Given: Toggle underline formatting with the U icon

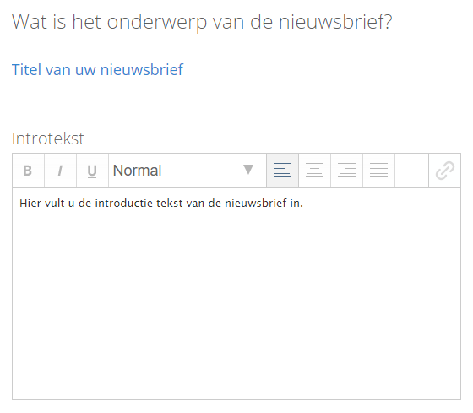Looking at the screenshot, I should click(92, 171).
